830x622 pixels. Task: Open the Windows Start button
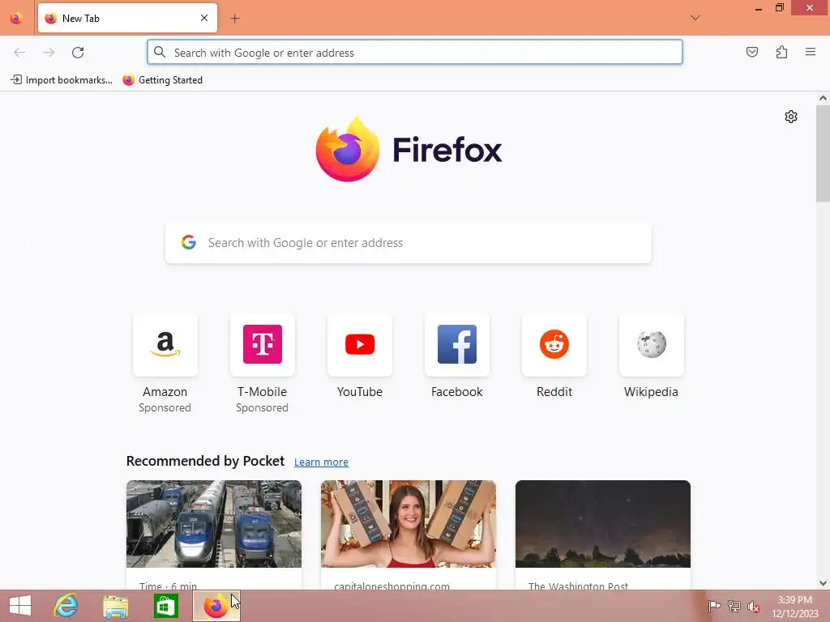tap(20, 606)
